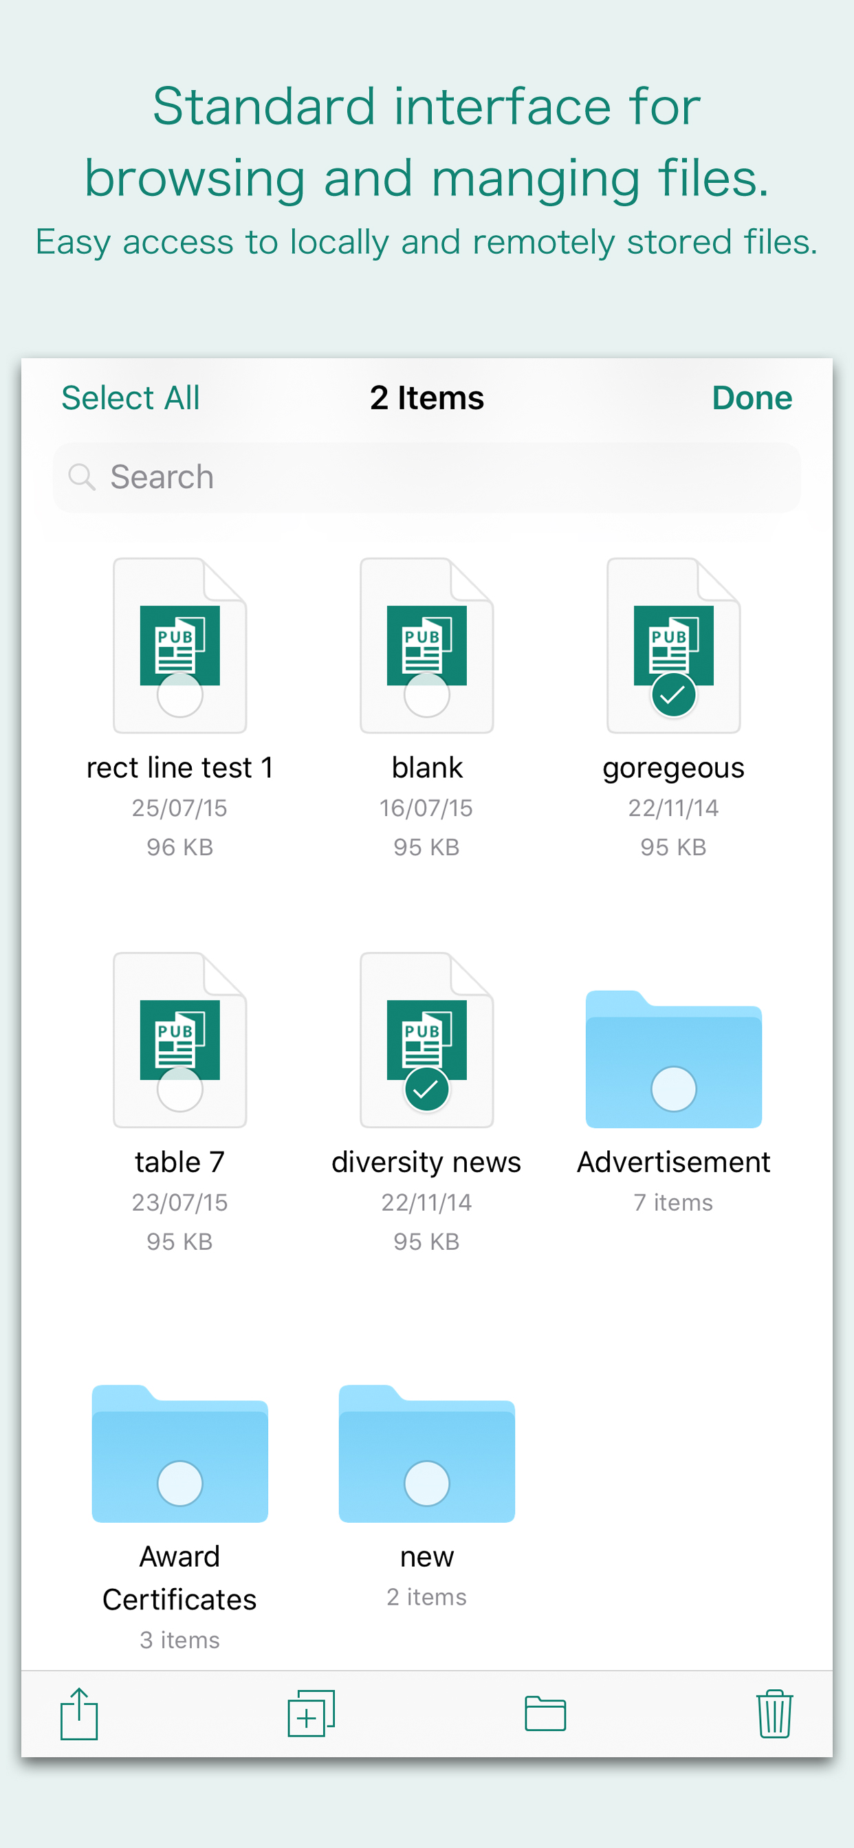
Task: Select the new folder selection circle
Action: [426, 1484]
